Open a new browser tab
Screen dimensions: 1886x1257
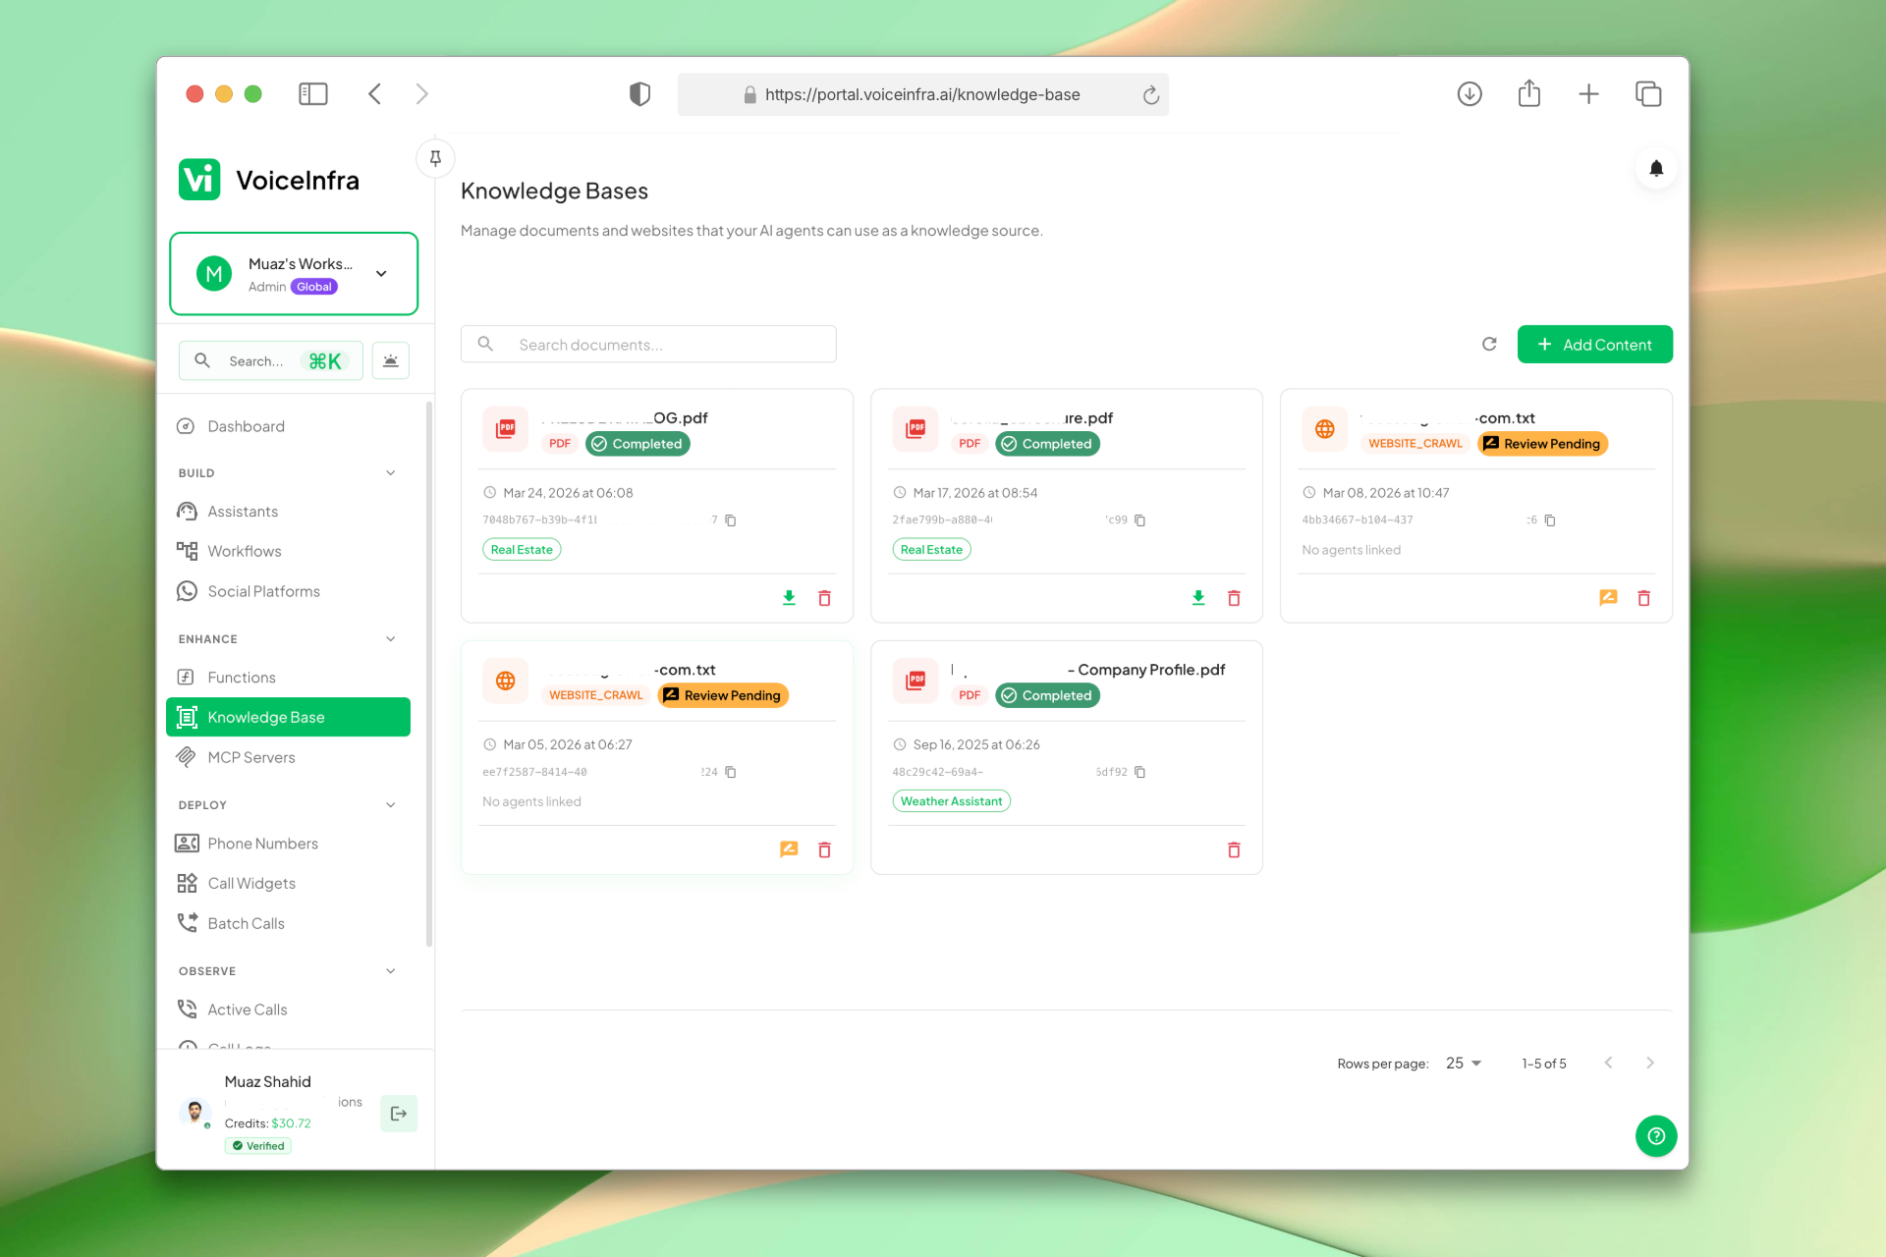click(1588, 94)
